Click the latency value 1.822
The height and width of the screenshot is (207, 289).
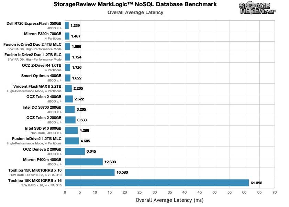click(77, 78)
